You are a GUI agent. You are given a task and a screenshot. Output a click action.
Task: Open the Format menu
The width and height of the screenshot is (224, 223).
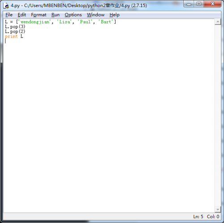point(39,15)
